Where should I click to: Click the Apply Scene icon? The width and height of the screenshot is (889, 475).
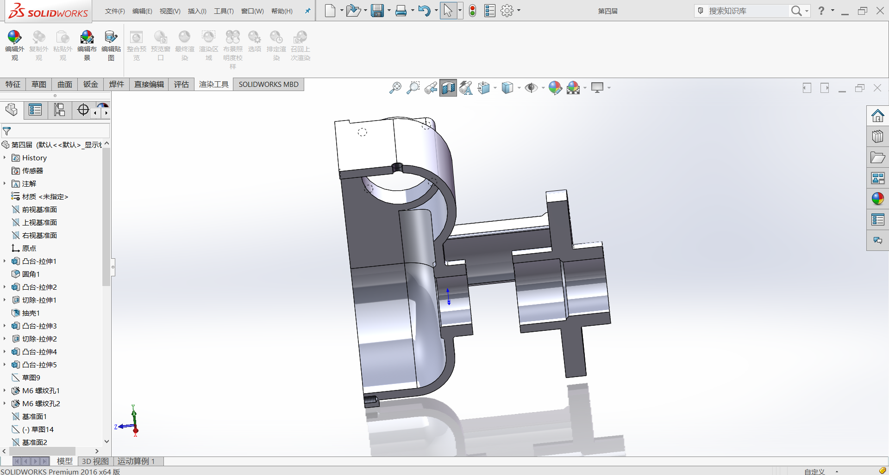pyautogui.click(x=573, y=88)
